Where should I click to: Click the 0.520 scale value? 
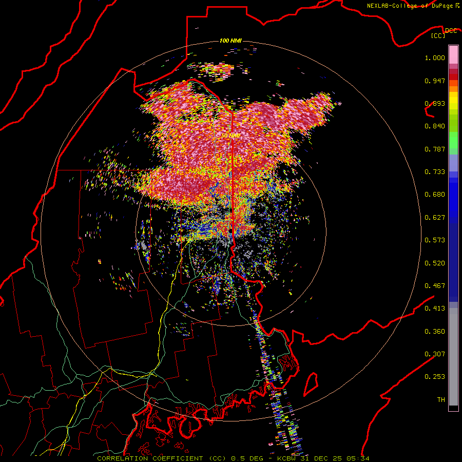click(x=435, y=263)
